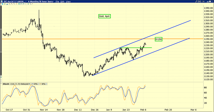This screenshot has width=214, height=112.
Task: Open the Edit menu
Action: point(63,2)
